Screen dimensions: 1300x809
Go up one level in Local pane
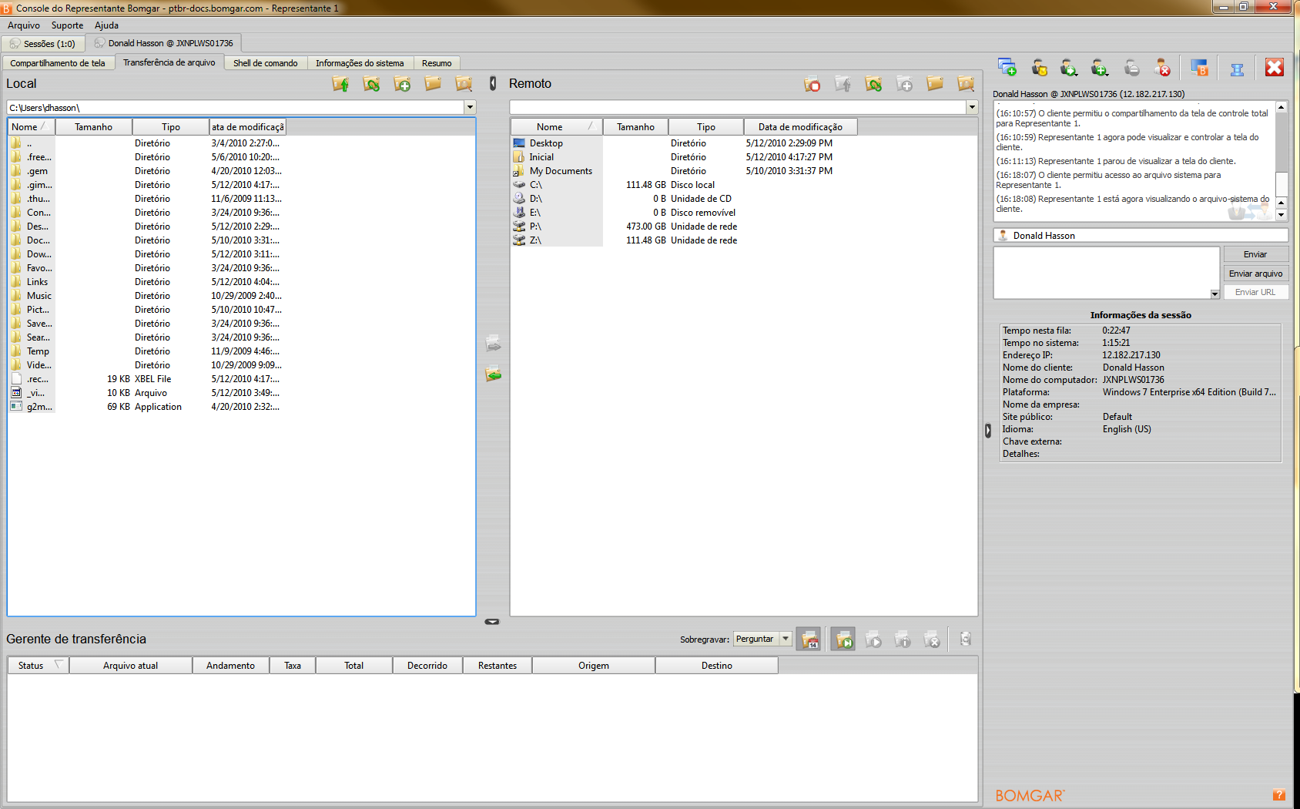(340, 84)
